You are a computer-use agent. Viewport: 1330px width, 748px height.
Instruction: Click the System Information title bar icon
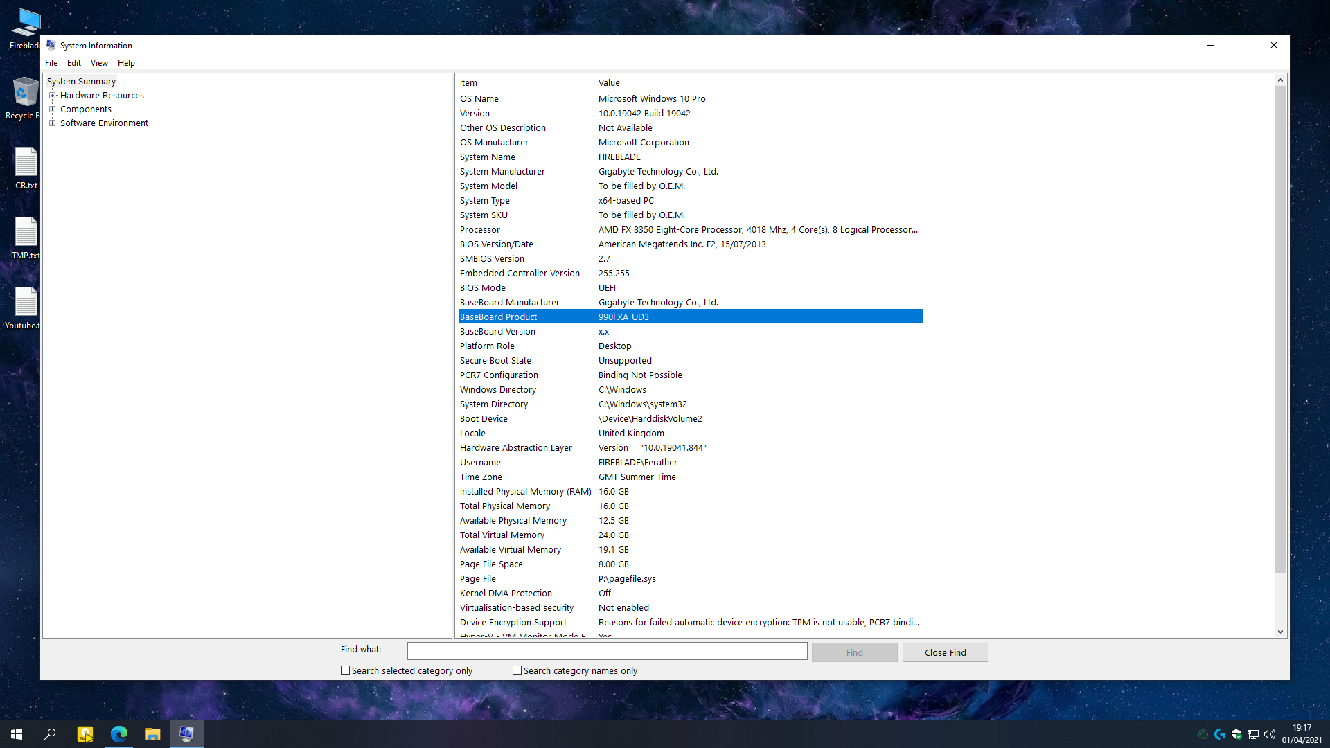click(51, 45)
